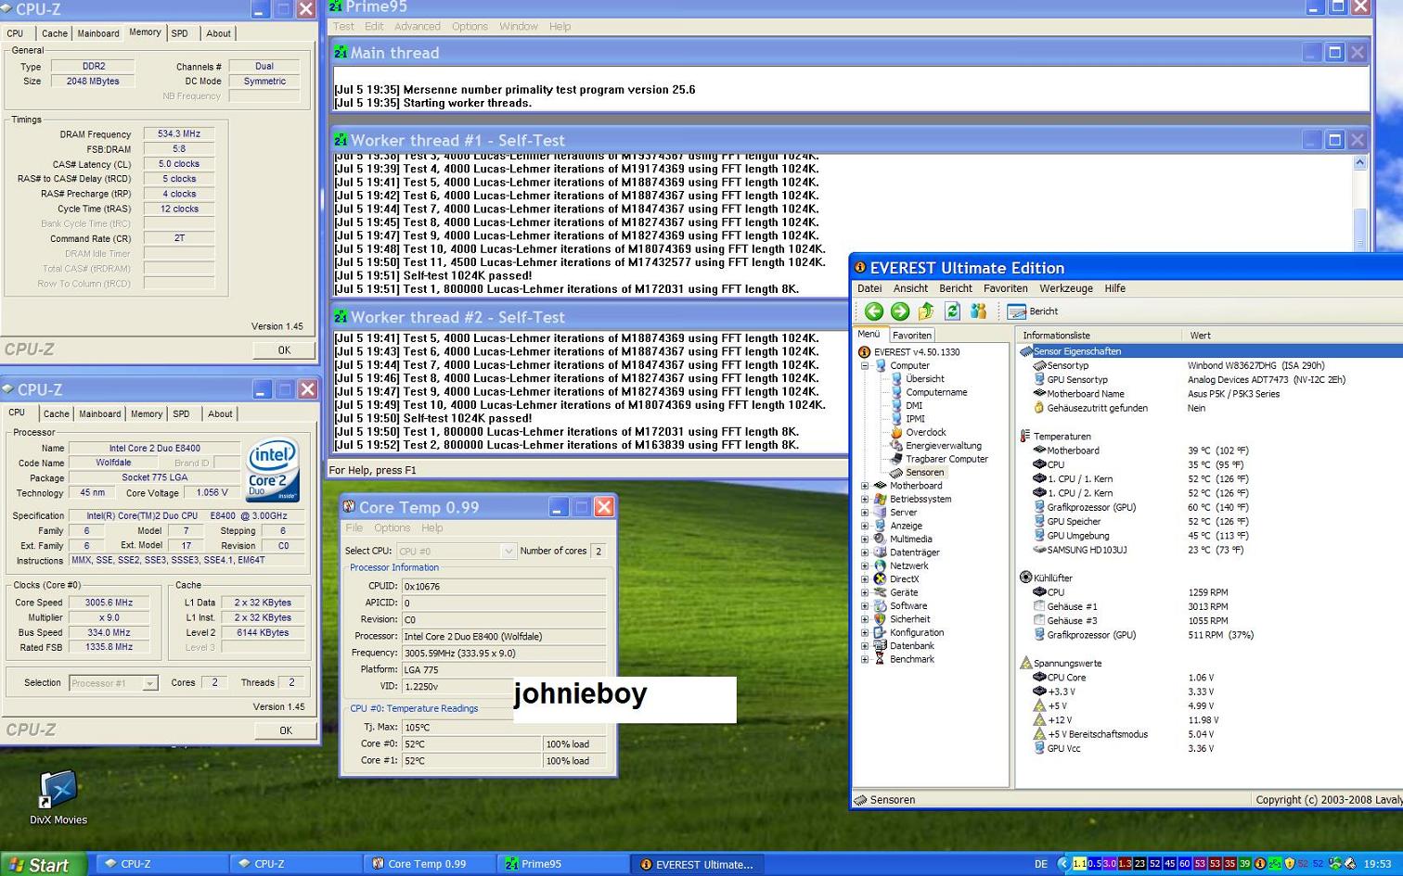Viewport: 1403px width, 876px height.
Task: Open the Advanced menu in Prime95
Action: click(x=418, y=26)
